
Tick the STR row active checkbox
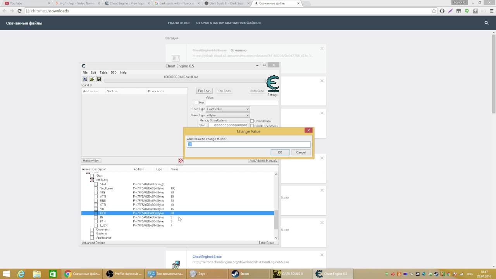click(96, 205)
